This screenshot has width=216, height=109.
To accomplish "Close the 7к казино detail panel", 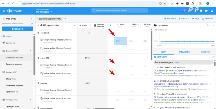I will point(213,25).
